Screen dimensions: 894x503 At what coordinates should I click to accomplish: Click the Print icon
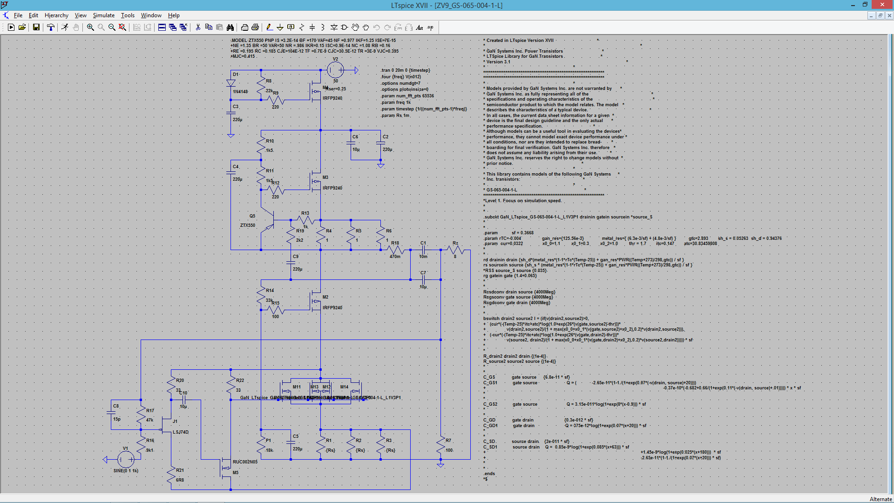point(255,27)
